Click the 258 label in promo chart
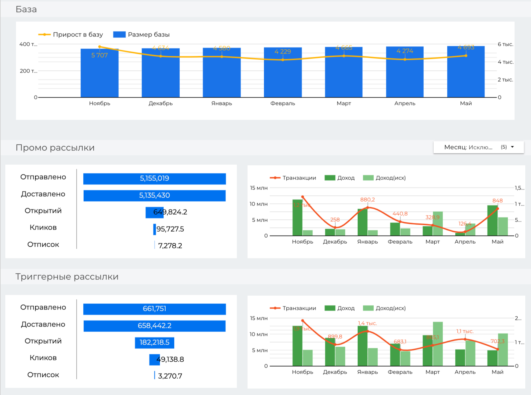This screenshot has width=531, height=395. pos(335,220)
